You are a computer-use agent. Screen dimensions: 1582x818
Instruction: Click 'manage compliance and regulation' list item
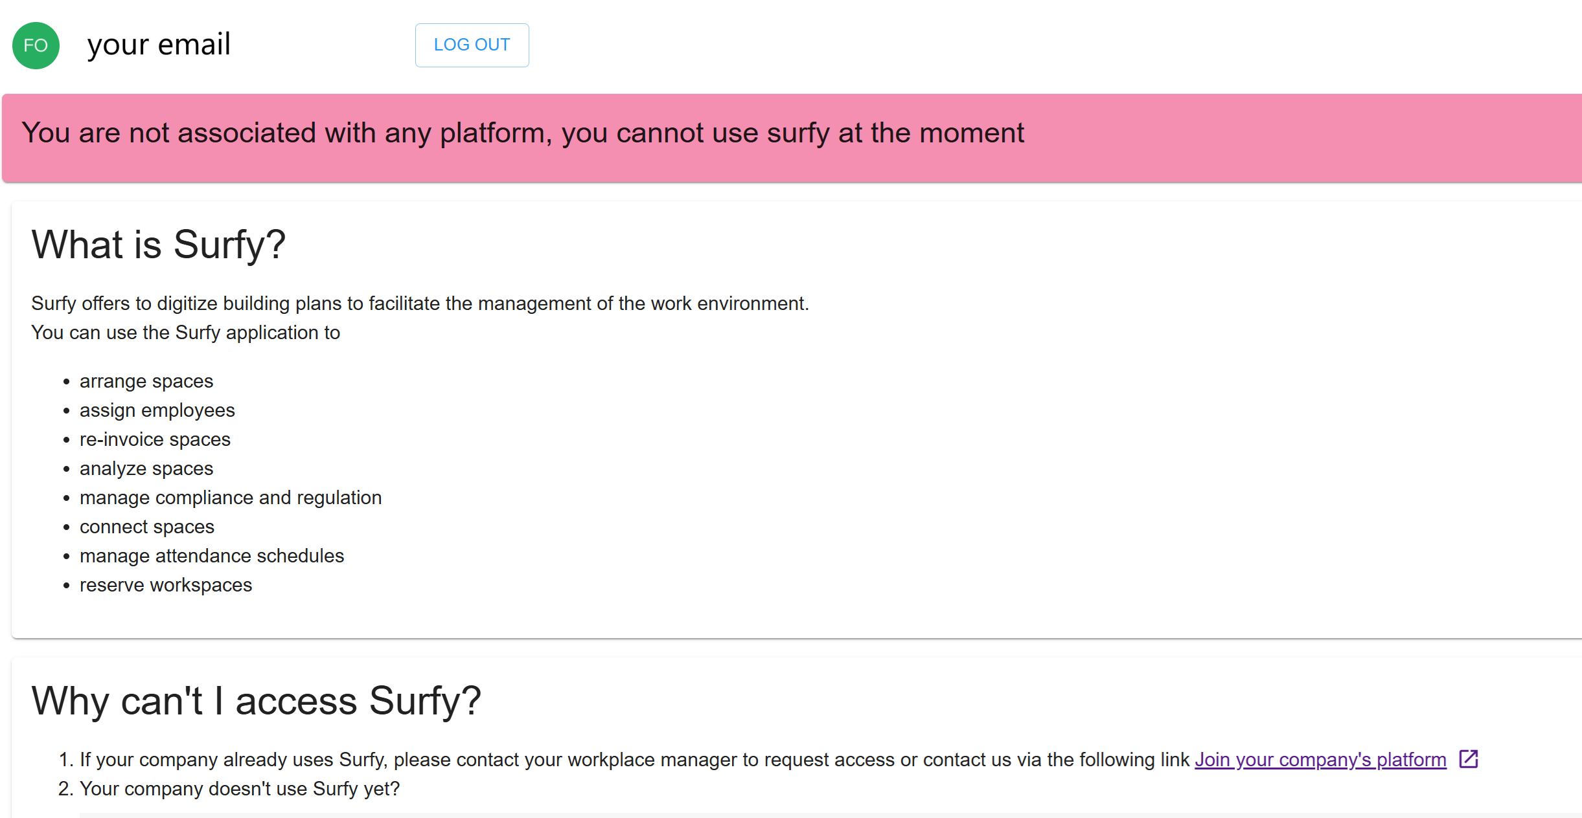tap(231, 498)
